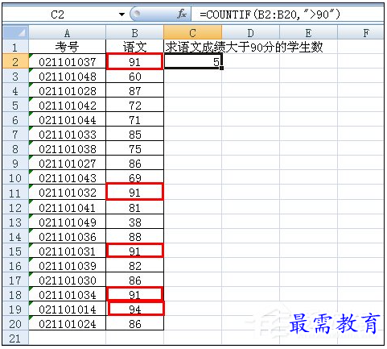Click score 86 in row 20
This screenshot has width=387, height=349.
coord(134,324)
